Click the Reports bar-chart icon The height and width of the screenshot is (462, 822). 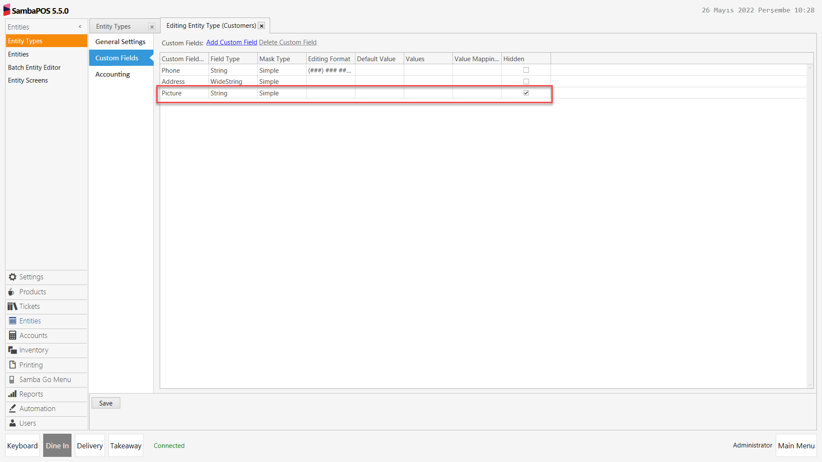[12, 394]
